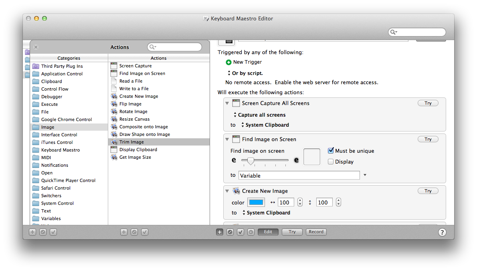Select the Google Chrome Control category folder
The height and width of the screenshot is (271, 477).
66,119
